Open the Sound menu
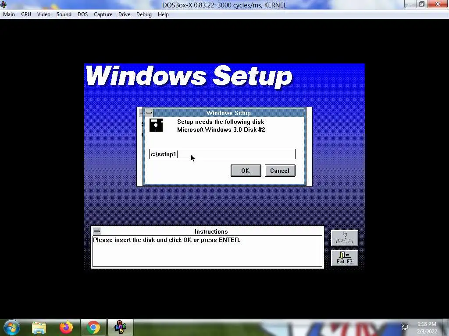449x336 pixels. click(x=64, y=14)
